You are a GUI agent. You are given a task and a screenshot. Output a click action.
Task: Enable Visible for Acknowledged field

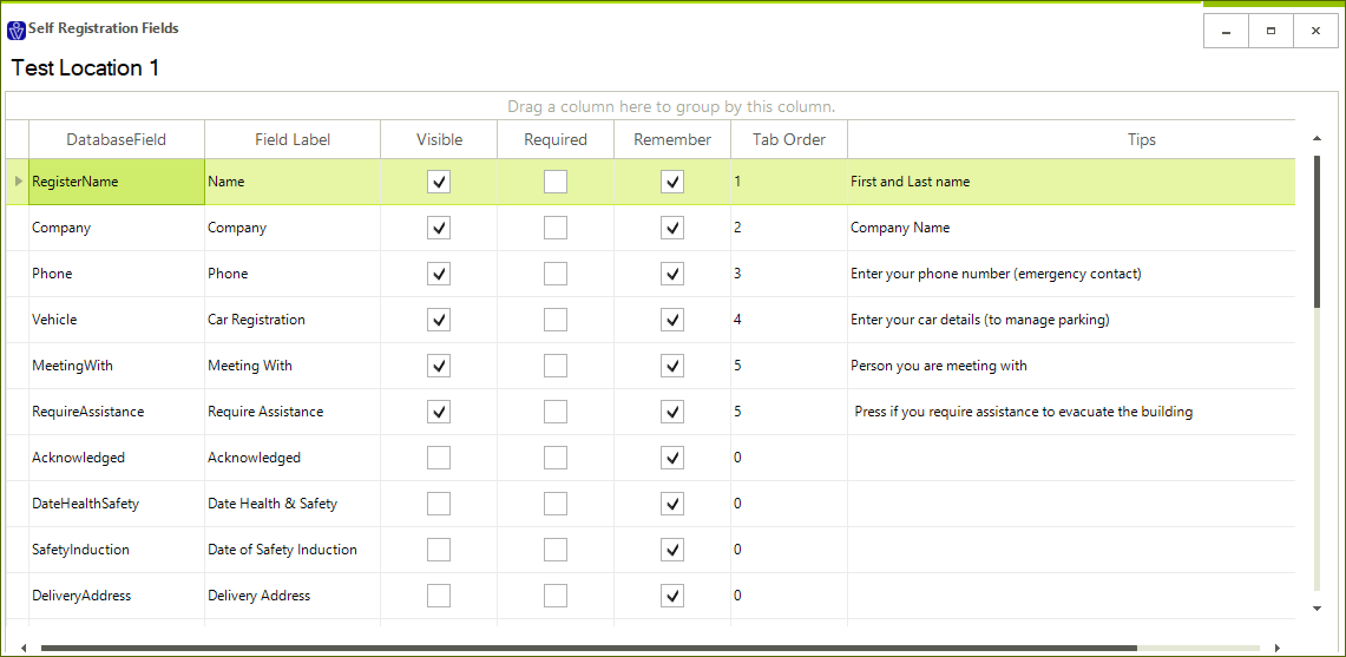[x=438, y=458]
